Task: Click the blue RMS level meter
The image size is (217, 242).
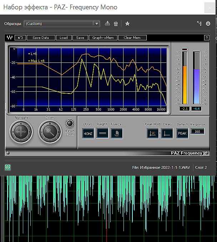Action: 196,78
